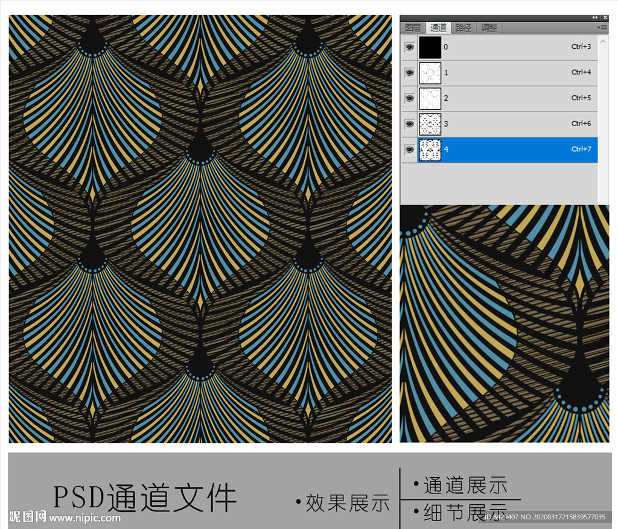Viewport: 618px width, 529px height.
Task: Close the channels panel
Action: 605,17
